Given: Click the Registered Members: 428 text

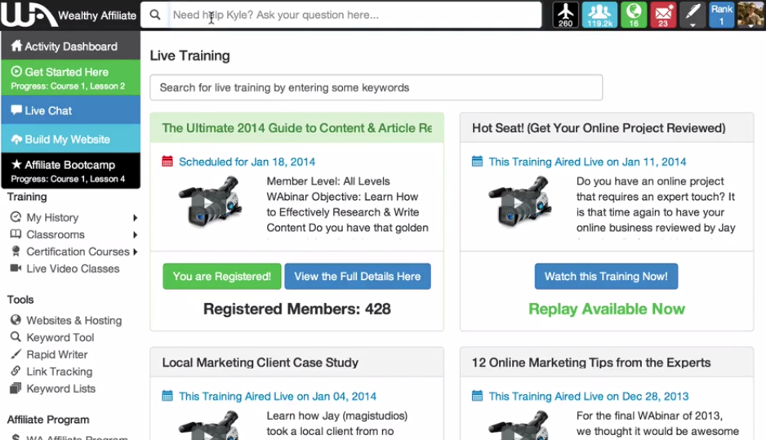Looking at the screenshot, I should pyautogui.click(x=297, y=309).
